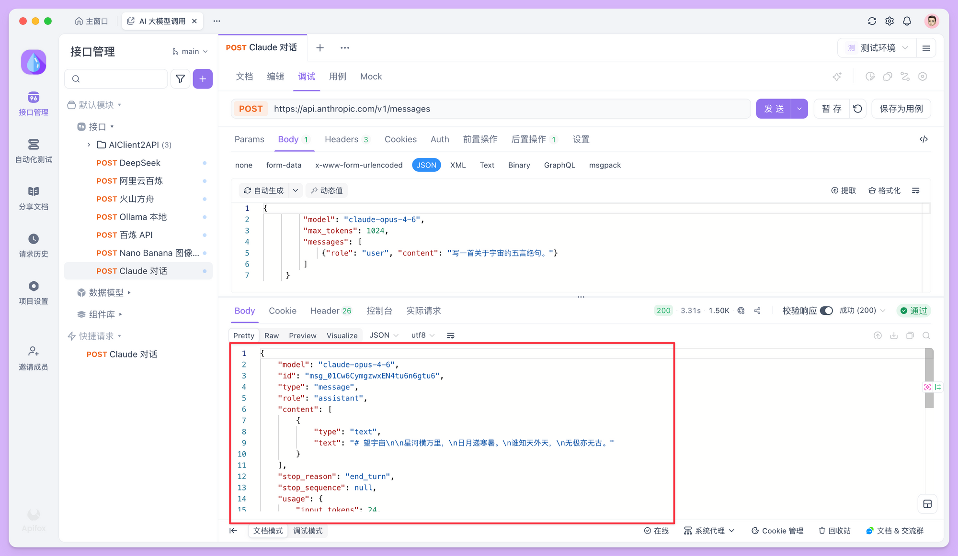Select the XML body type
The image size is (958, 556).
coord(457,165)
